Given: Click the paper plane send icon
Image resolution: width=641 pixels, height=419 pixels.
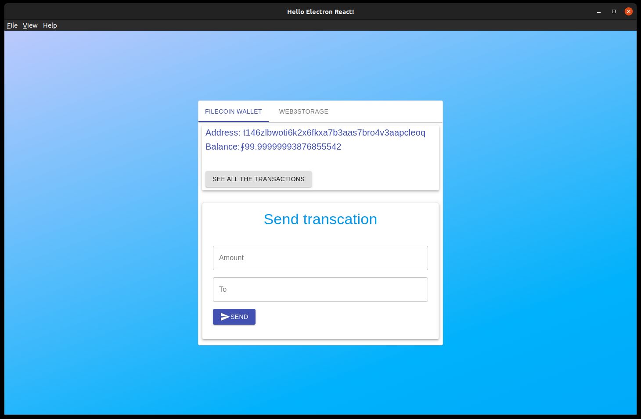Looking at the screenshot, I should tap(225, 317).
